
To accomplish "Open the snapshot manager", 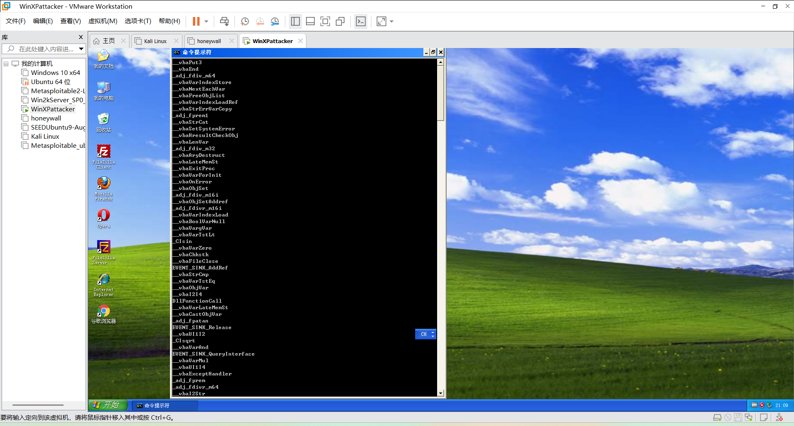I will point(275,21).
